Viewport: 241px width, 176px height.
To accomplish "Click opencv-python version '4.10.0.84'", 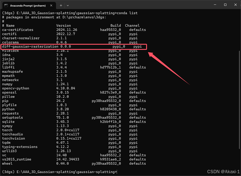I will click(66, 88).
